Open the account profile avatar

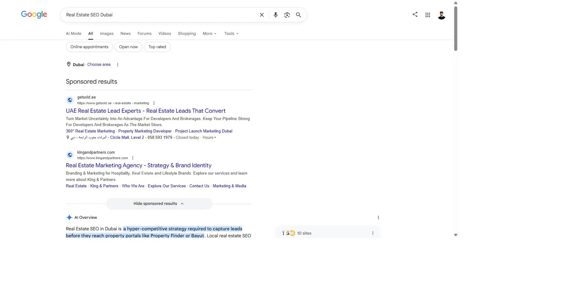[441, 15]
